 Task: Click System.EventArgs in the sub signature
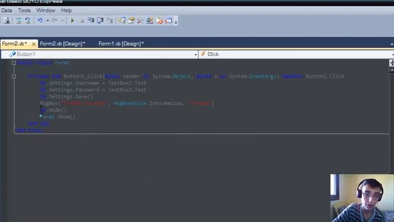[252, 76]
